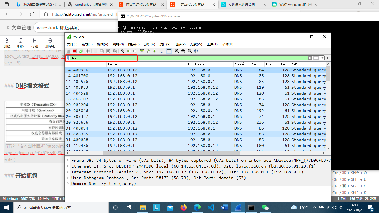Click the reload capture file icon
This screenshot has height=213, width=379.
[115, 51]
